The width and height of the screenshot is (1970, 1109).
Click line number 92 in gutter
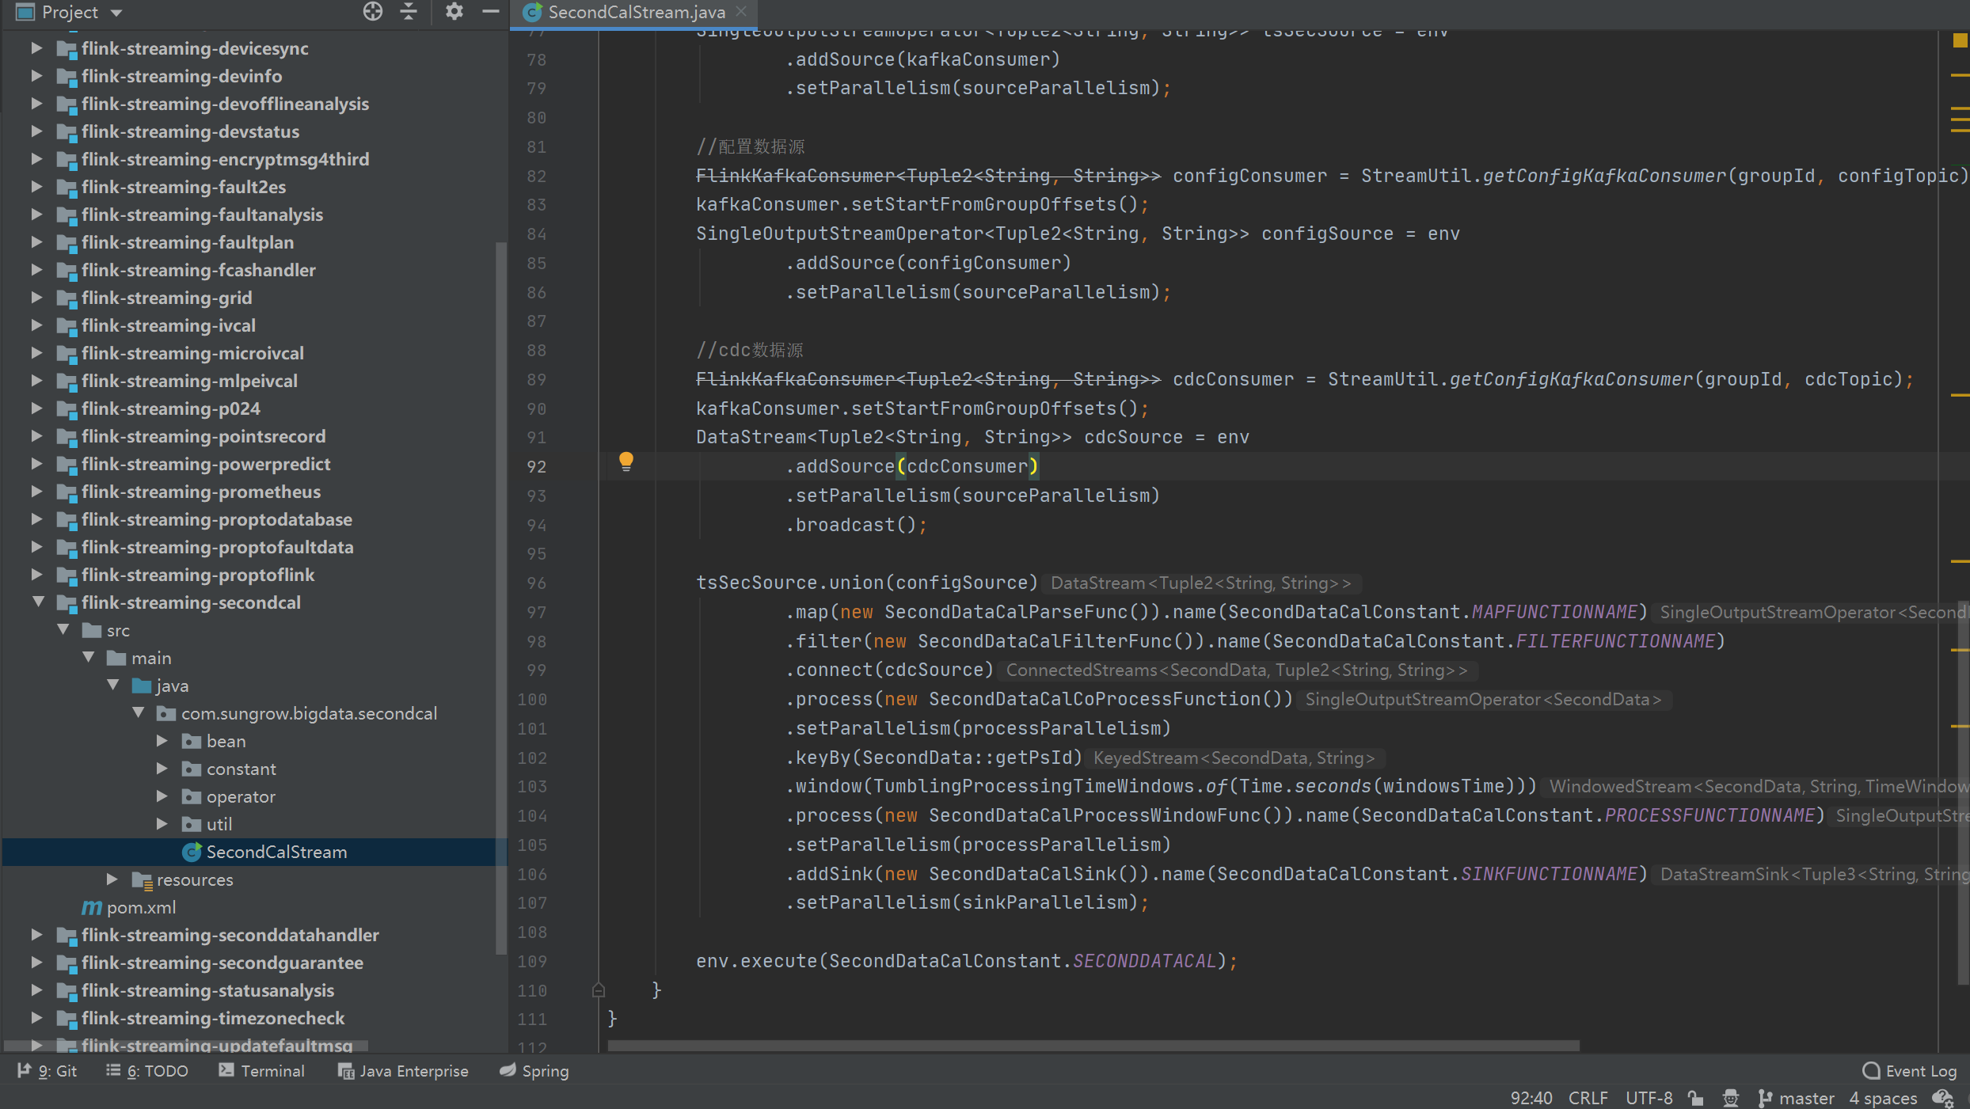pyautogui.click(x=537, y=466)
